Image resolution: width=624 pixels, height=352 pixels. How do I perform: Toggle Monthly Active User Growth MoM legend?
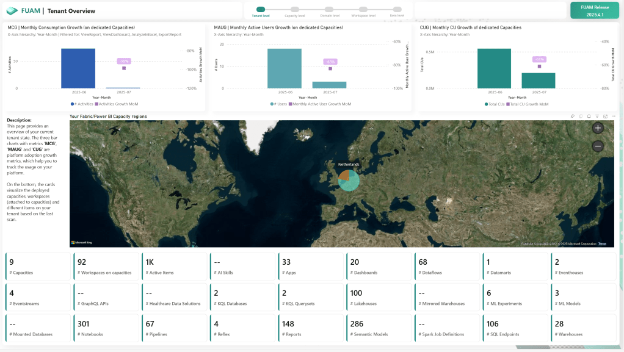320,104
